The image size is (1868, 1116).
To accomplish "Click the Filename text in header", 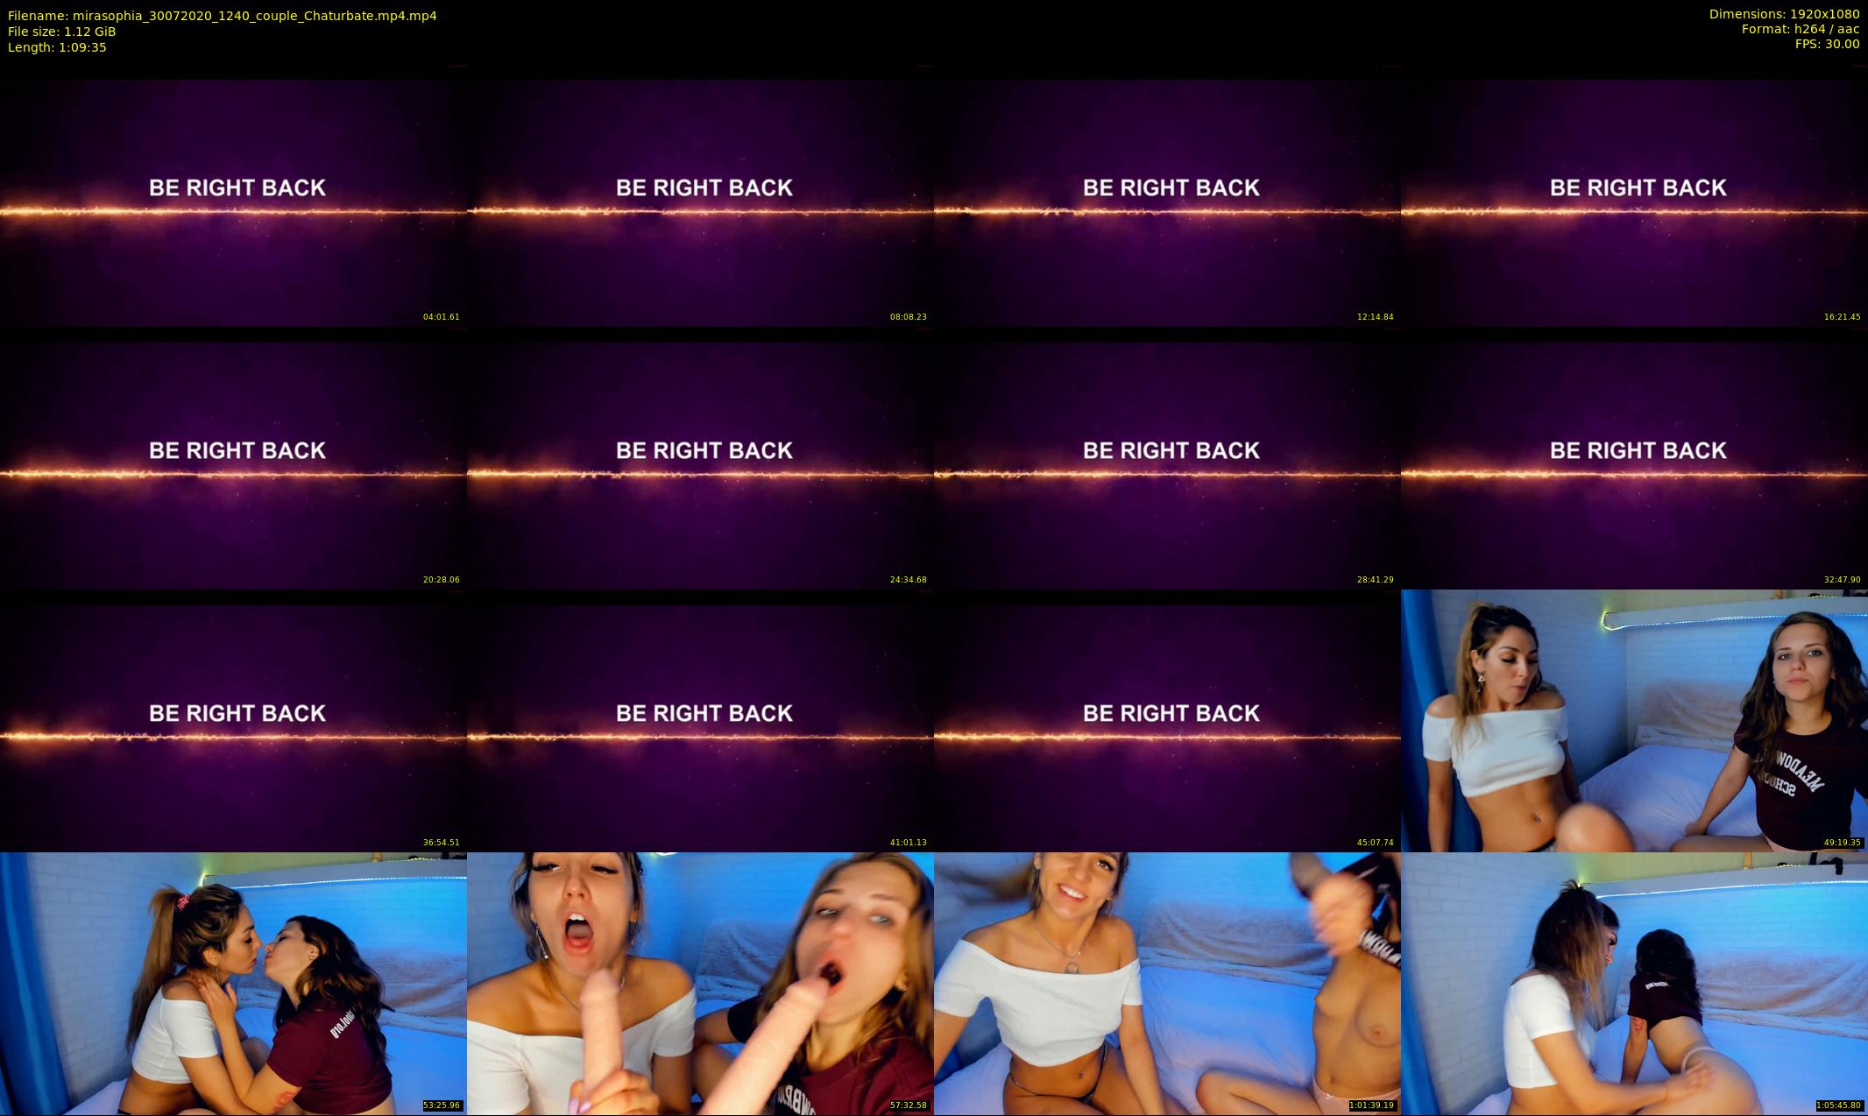I will (222, 16).
